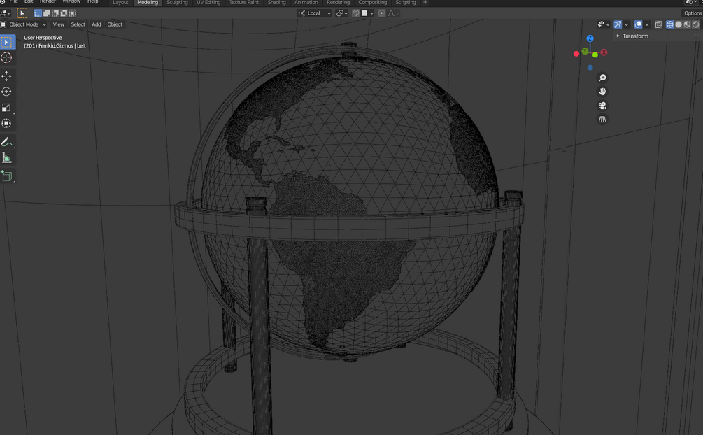The height and width of the screenshot is (435, 703).
Task: Select the Add Cube tool
Action: click(7, 176)
